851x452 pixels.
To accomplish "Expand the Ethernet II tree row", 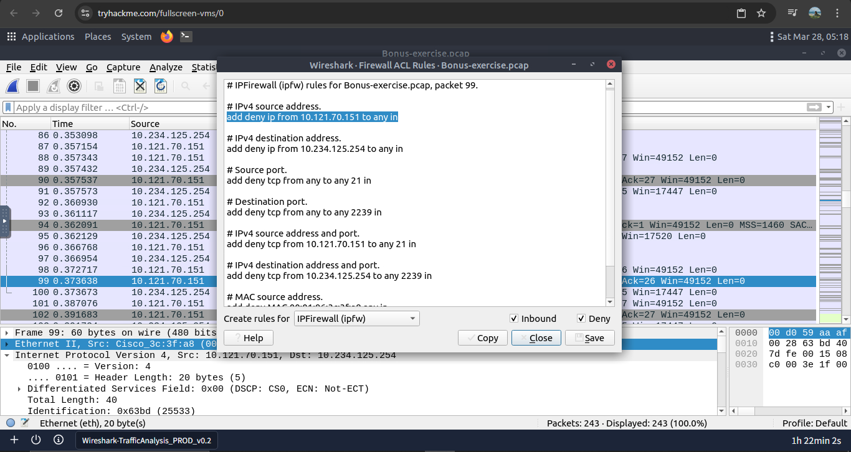I will point(6,344).
